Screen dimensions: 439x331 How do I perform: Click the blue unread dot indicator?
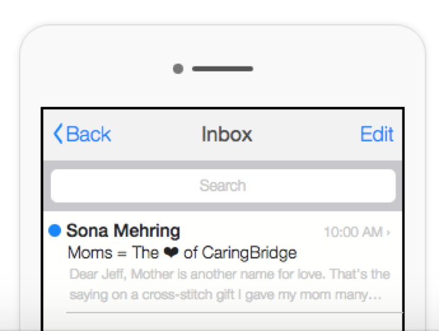[54, 230]
